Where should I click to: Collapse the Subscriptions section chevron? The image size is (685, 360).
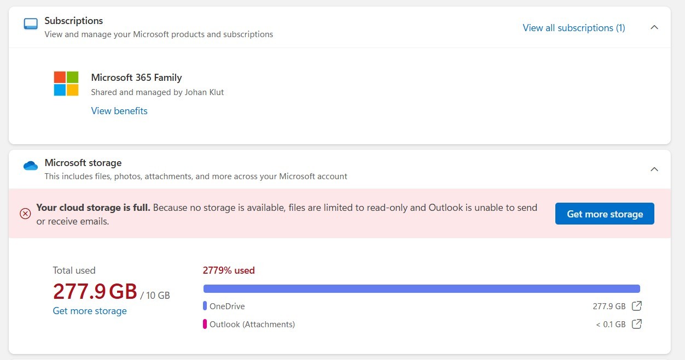click(x=654, y=27)
